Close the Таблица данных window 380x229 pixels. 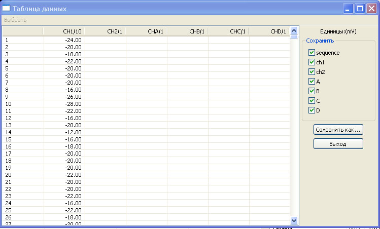tap(371, 9)
